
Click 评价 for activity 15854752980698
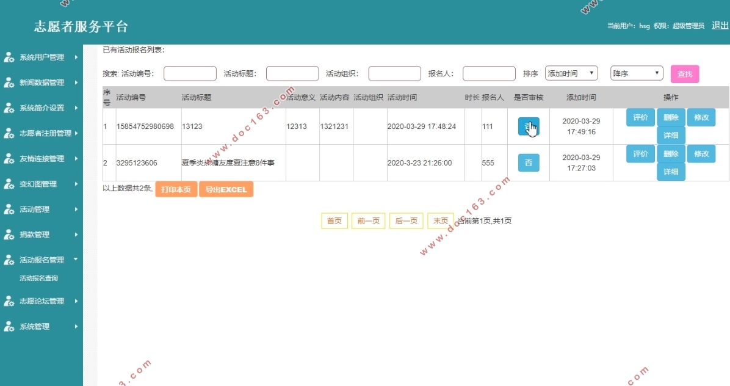(x=640, y=117)
